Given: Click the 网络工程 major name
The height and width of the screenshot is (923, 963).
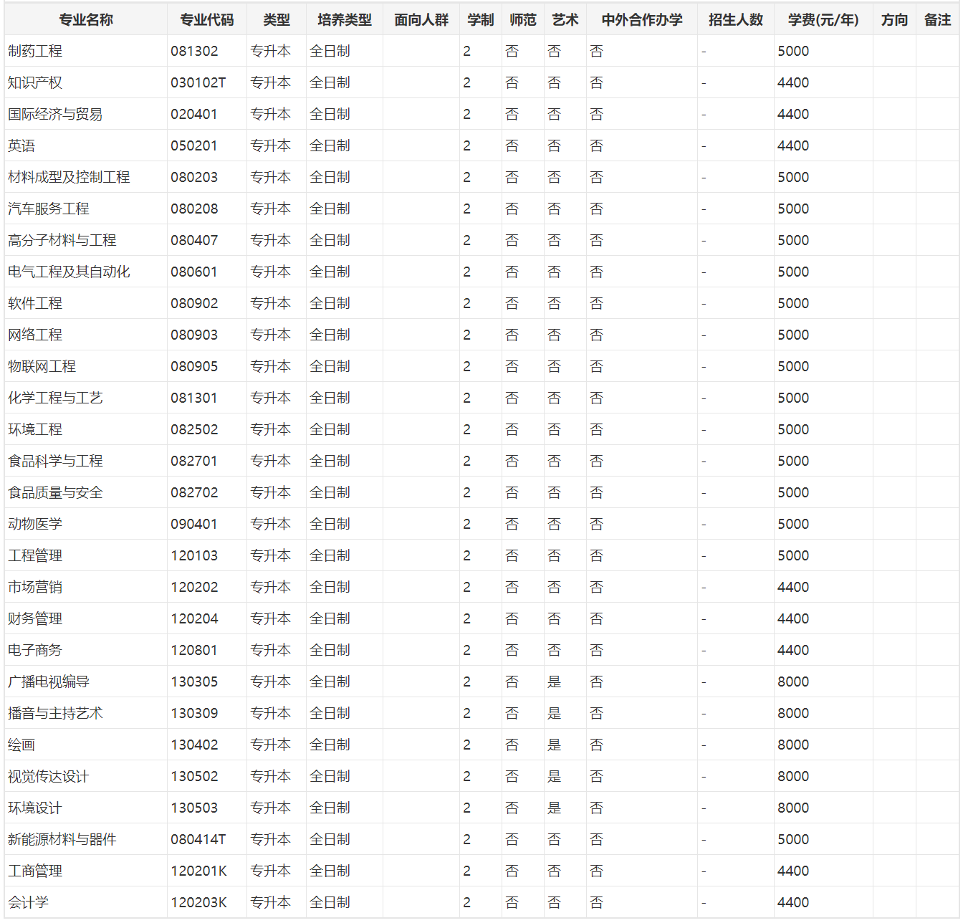Looking at the screenshot, I should click(x=35, y=335).
